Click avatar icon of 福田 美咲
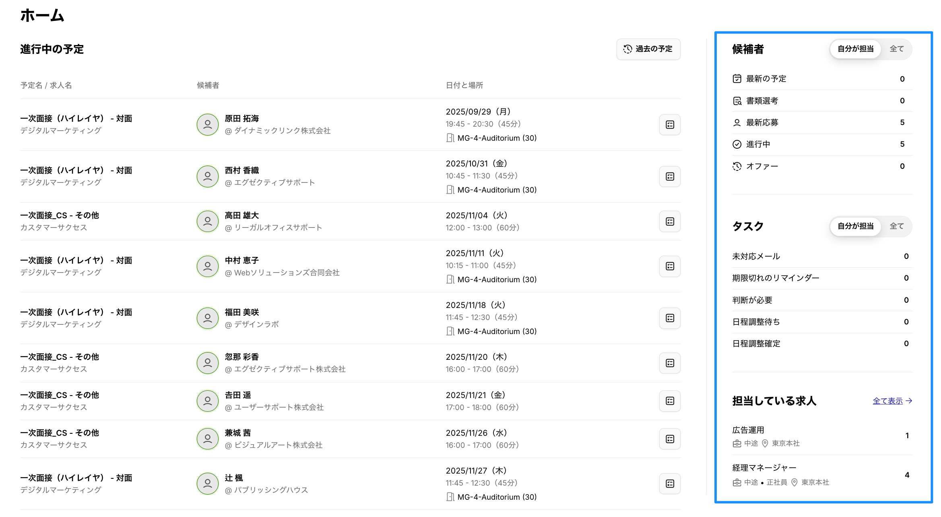Screen dimensions: 941x517 [x=207, y=318]
